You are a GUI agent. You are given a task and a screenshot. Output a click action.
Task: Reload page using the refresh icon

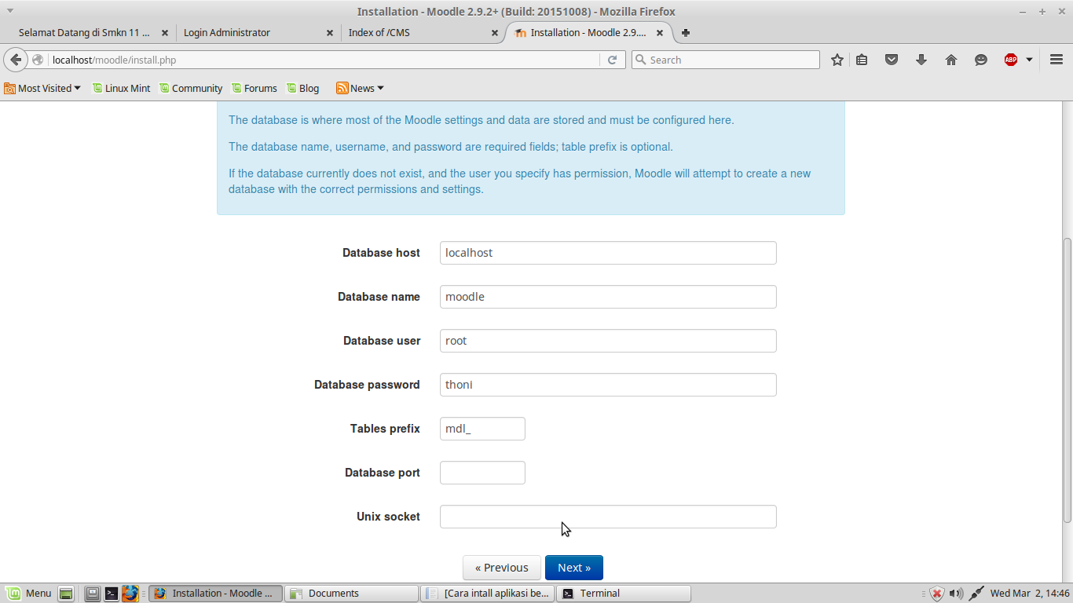pyautogui.click(x=612, y=60)
